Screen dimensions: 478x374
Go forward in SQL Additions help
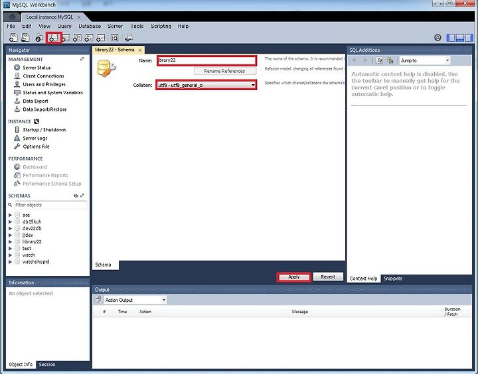(365, 60)
